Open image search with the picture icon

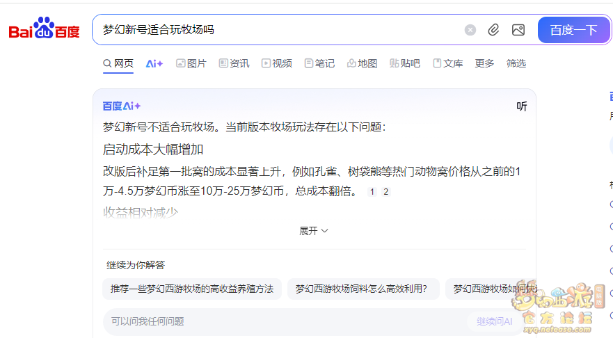pyautogui.click(x=518, y=30)
